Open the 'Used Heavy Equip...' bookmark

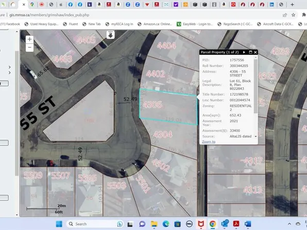click(x=42, y=24)
